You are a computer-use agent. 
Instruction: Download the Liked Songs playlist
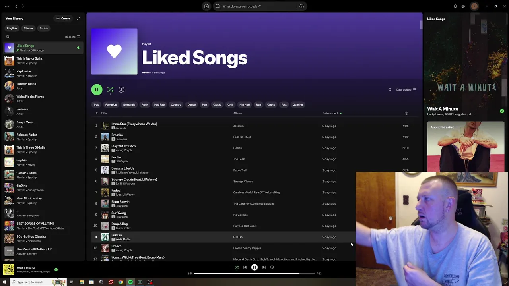tap(121, 90)
